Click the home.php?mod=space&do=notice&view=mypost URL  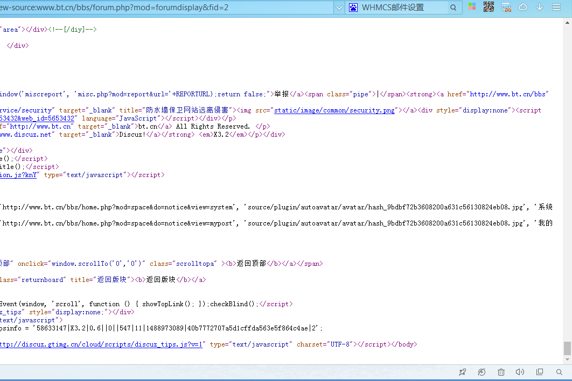(117, 223)
